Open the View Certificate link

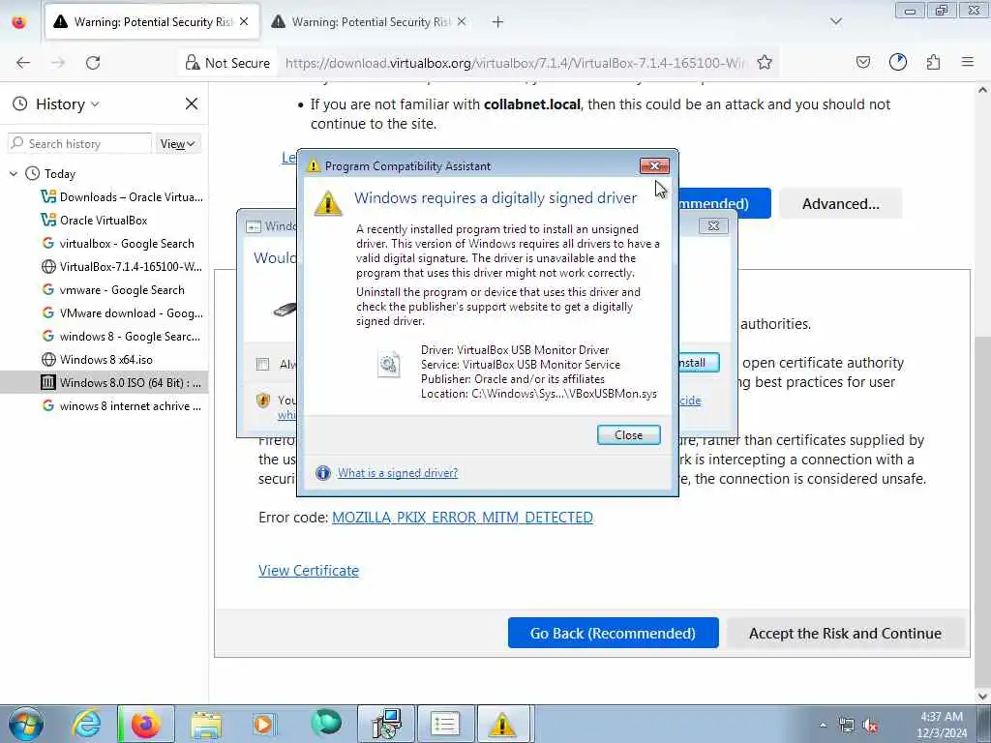click(x=309, y=571)
